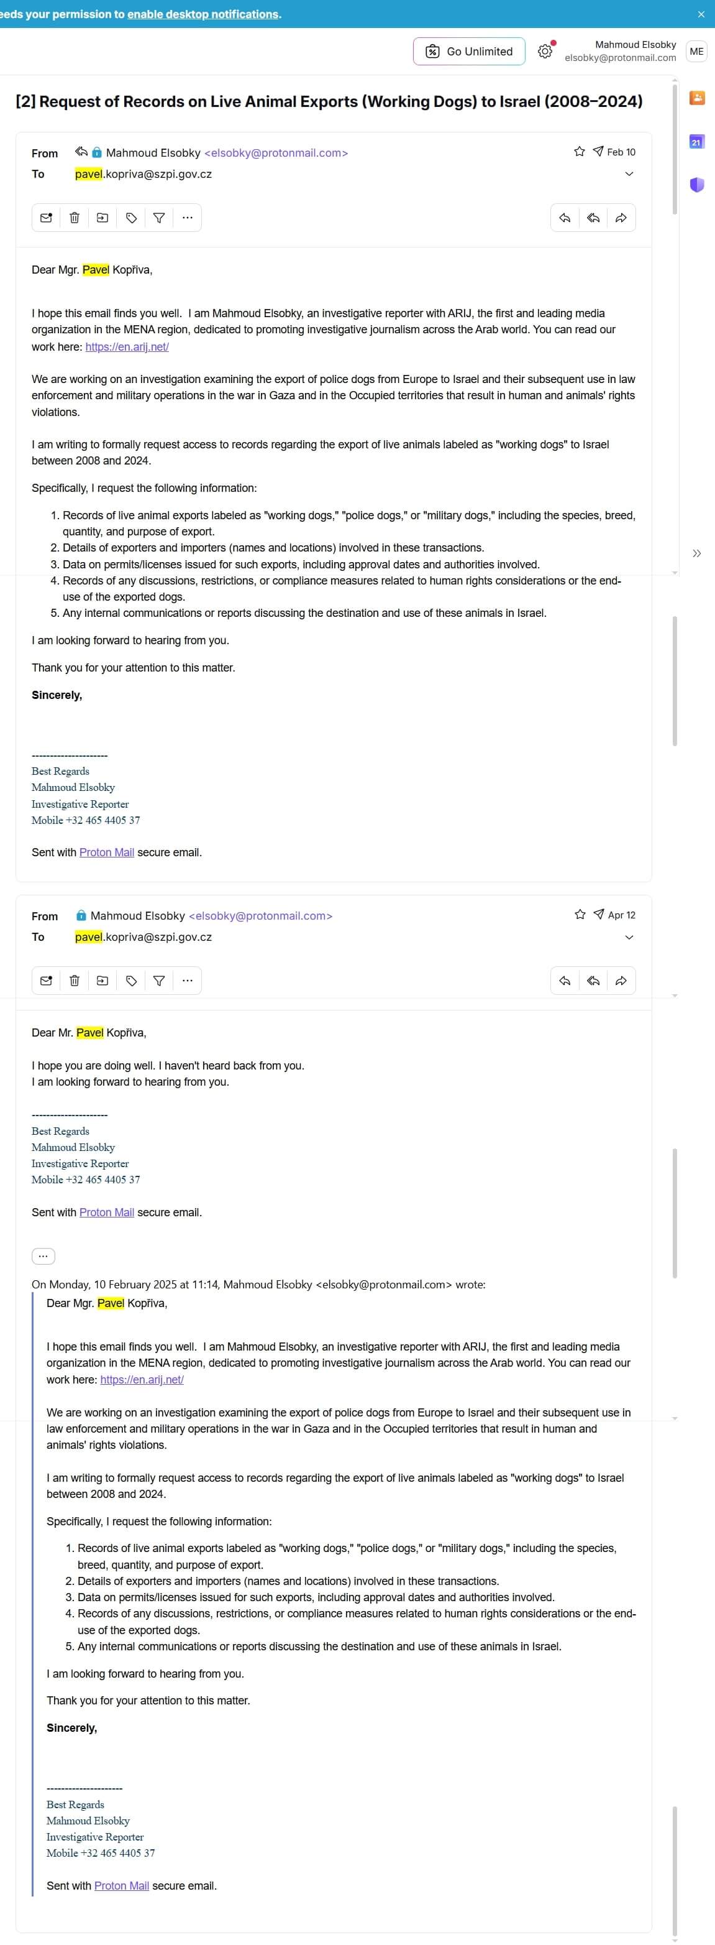Click Go Unlimited button
The height and width of the screenshot is (1945, 715).
(x=469, y=52)
